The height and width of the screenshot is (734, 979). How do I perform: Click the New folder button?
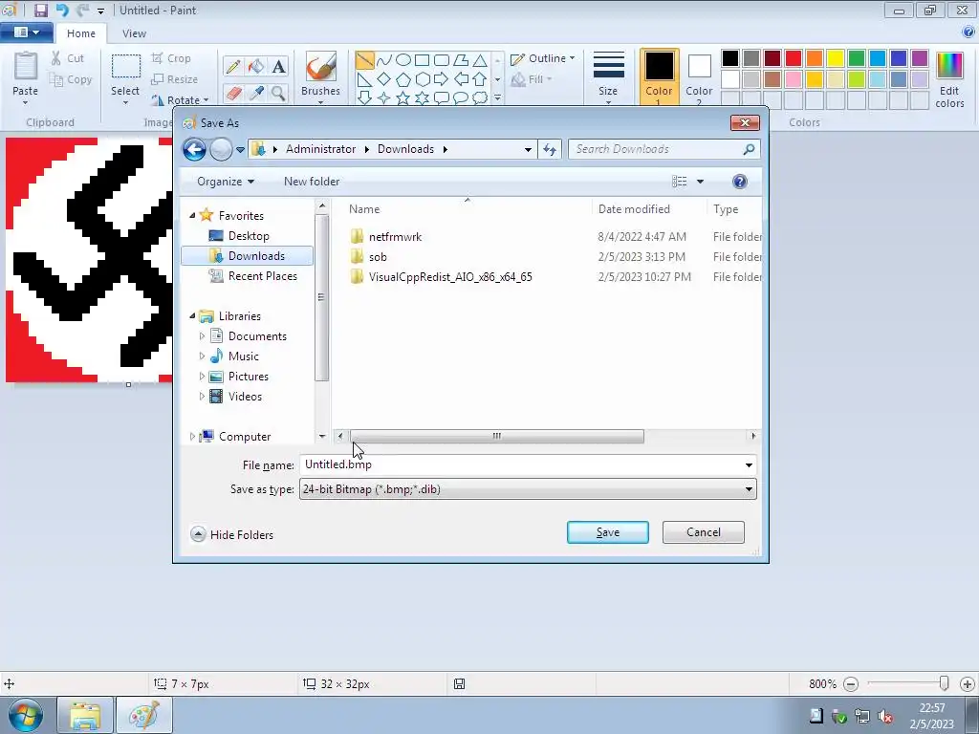point(312,182)
